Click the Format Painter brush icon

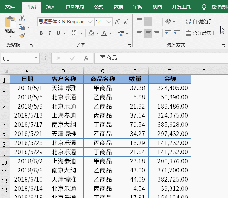[22, 35]
